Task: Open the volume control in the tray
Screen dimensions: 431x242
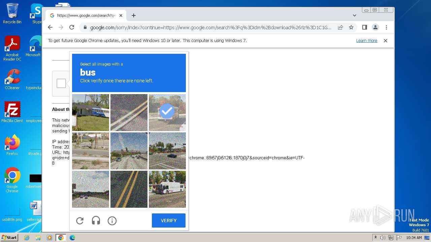Action: (x=383, y=238)
